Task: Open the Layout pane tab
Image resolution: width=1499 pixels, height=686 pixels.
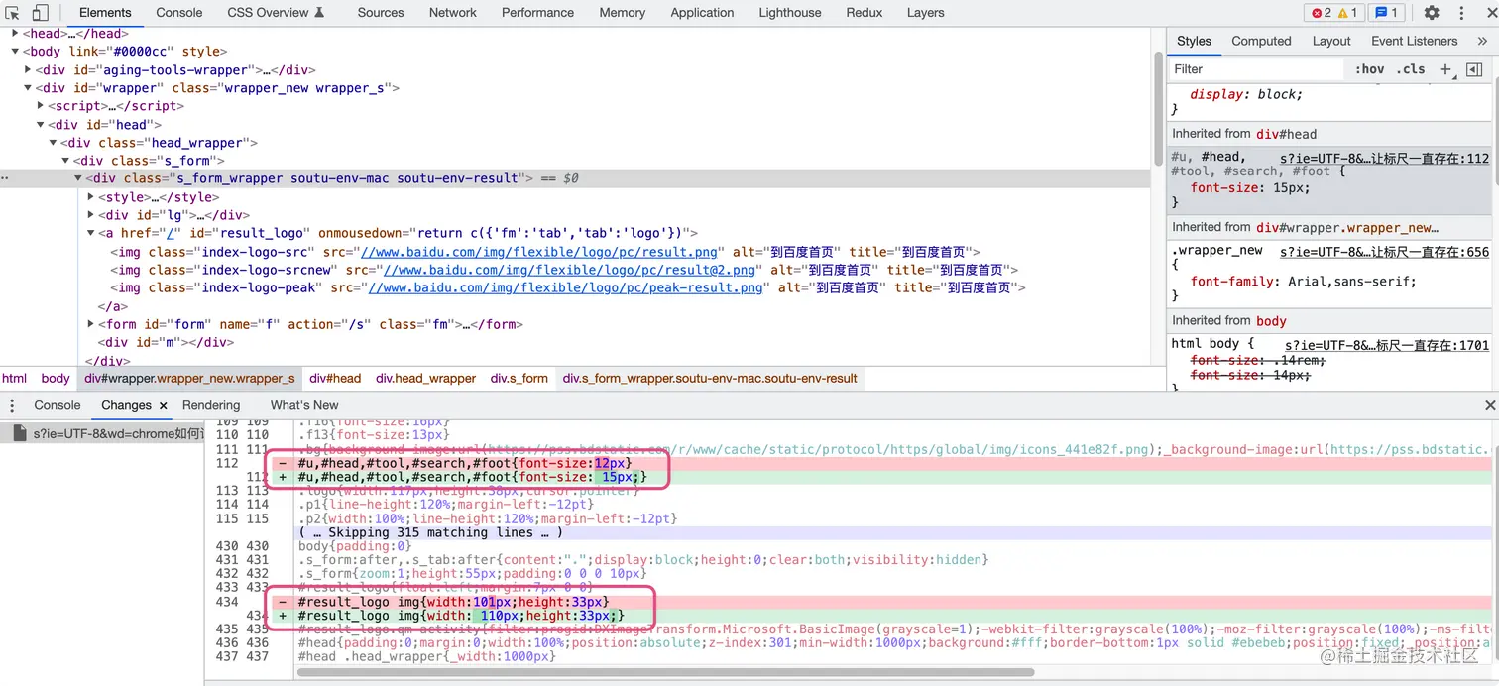Action: coord(1331,41)
